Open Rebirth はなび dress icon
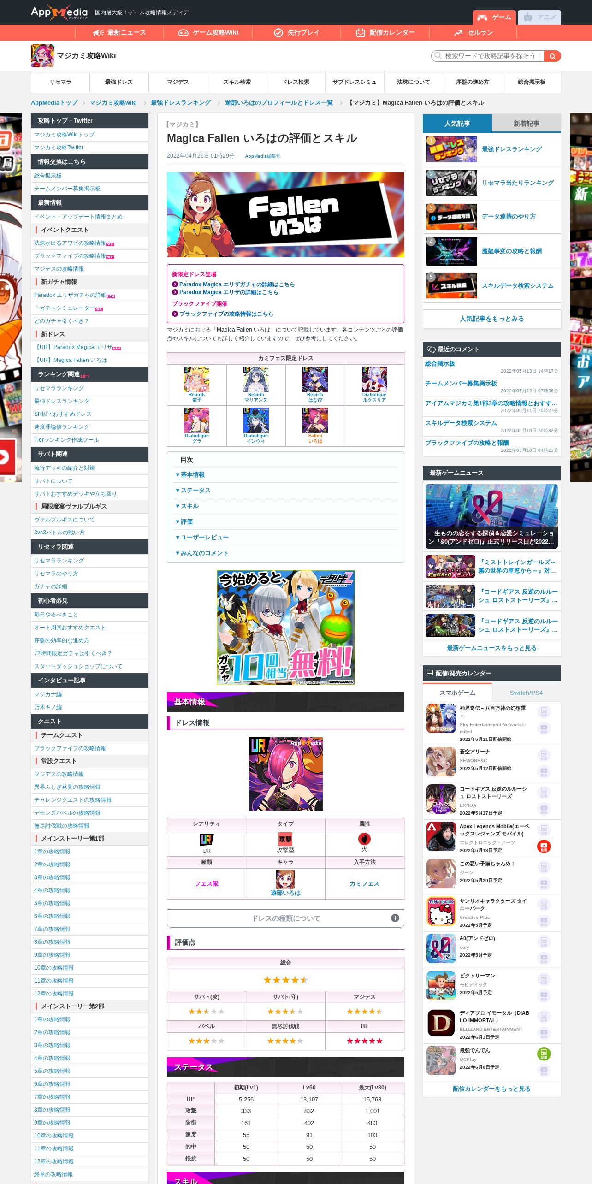The height and width of the screenshot is (1184, 592). coord(315,379)
